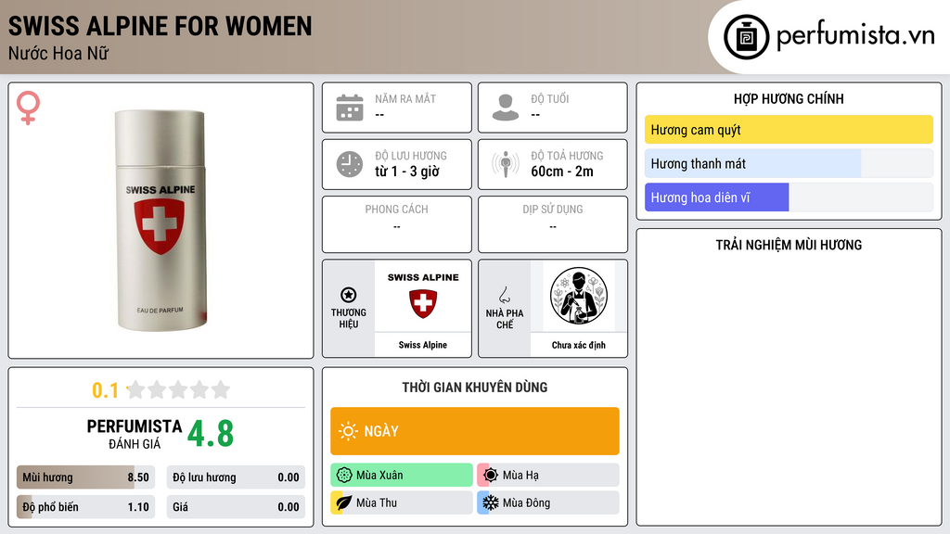Screen dimensions: 950x534
Task: Click the '60cm - 2m' sillage value
Action: pyautogui.click(x=562, y=172)
